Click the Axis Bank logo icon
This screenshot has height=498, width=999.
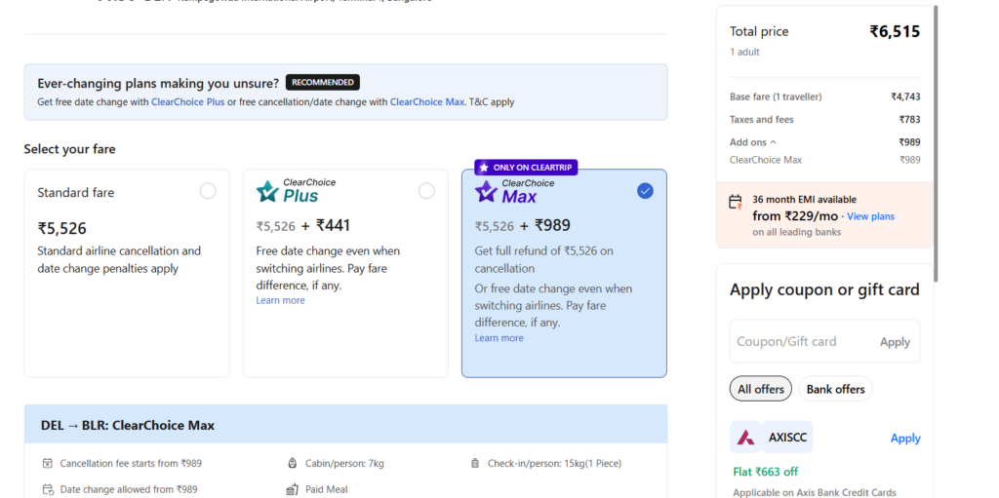pos(745,438)
